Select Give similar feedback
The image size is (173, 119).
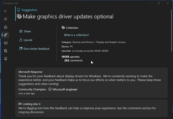pos(34,49)
